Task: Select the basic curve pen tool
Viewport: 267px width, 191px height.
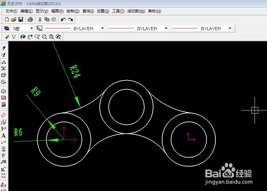Action: point(4,48)
